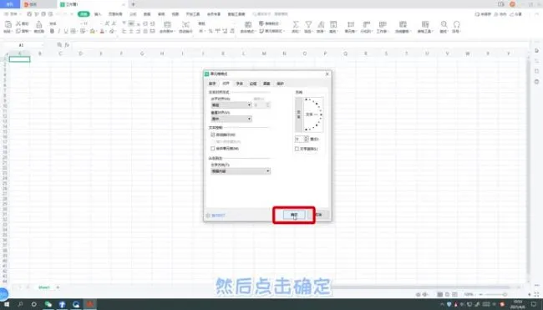Switch to the Number tab in dialog

click(212, 84)
